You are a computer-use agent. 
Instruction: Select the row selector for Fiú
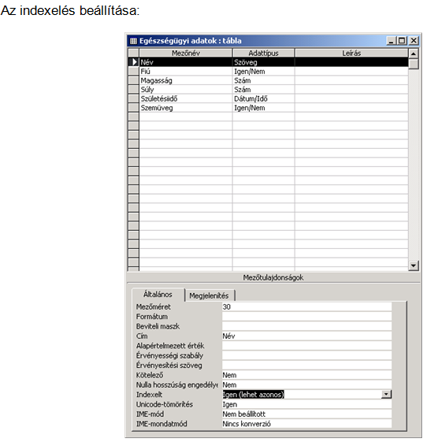click(x=133, y=71)
